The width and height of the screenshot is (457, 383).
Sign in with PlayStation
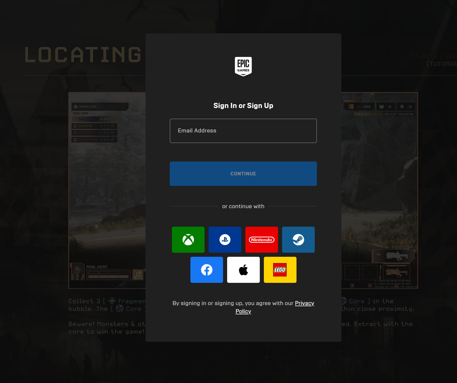[225, 240]
